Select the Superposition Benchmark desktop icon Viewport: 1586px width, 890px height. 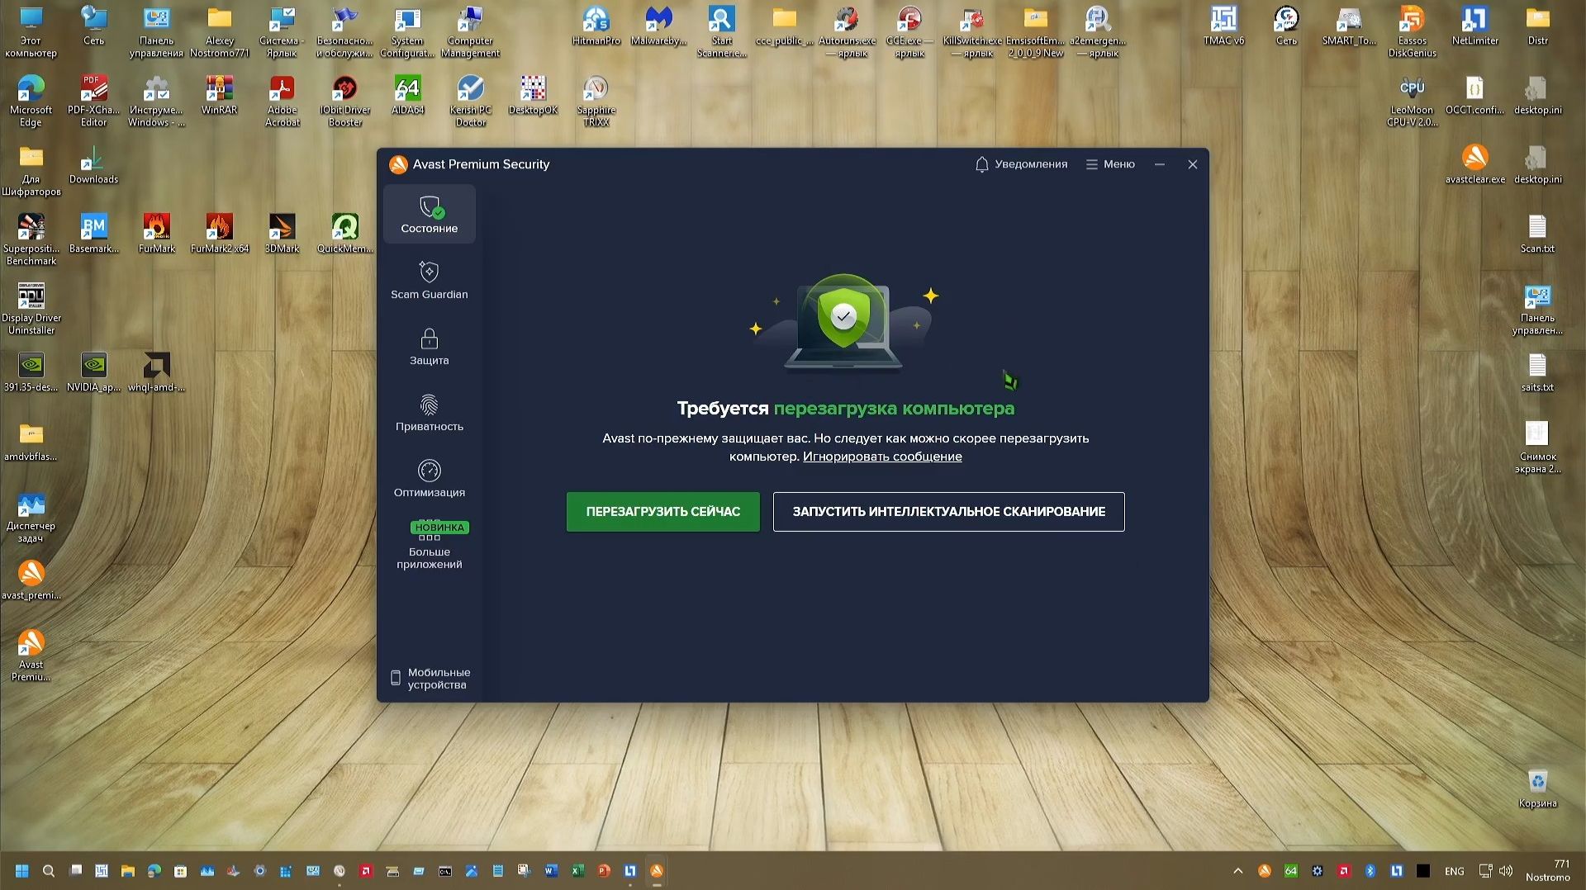[x=31, y=240]
